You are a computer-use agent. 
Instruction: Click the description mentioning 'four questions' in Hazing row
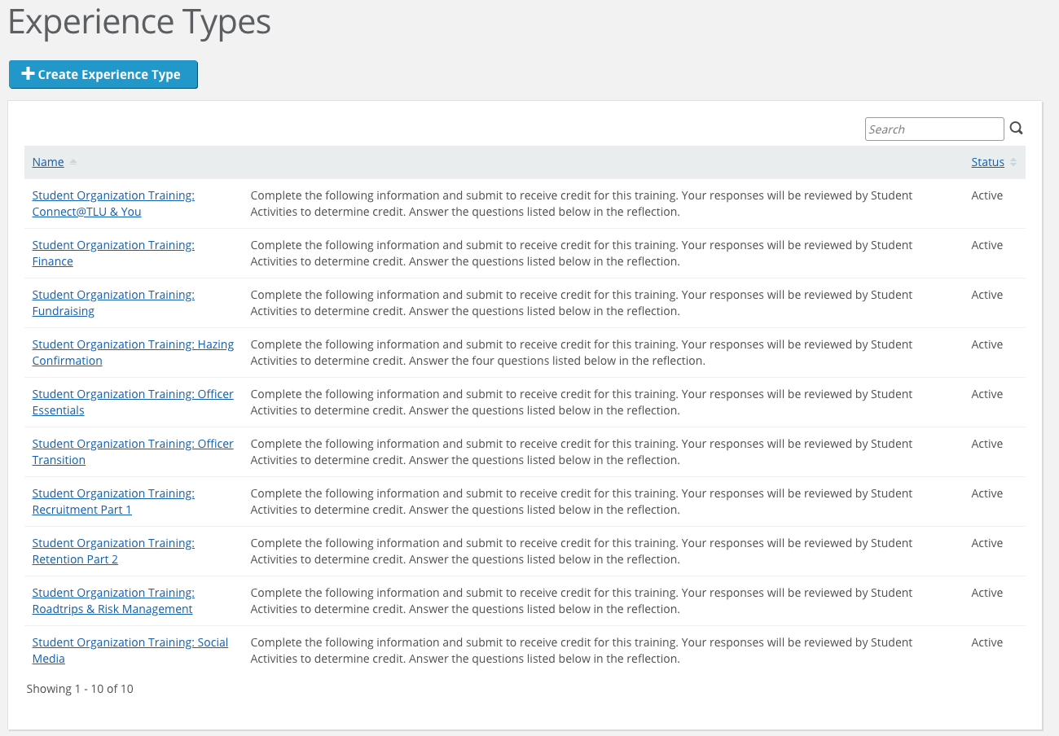point(582,353)
